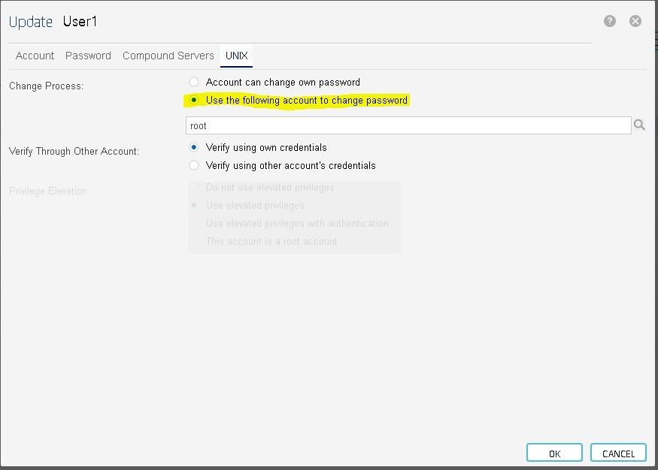This screenshot has width=658, height=470.
Task: Close the Update User1 dialog
Action: click(635, 21)
